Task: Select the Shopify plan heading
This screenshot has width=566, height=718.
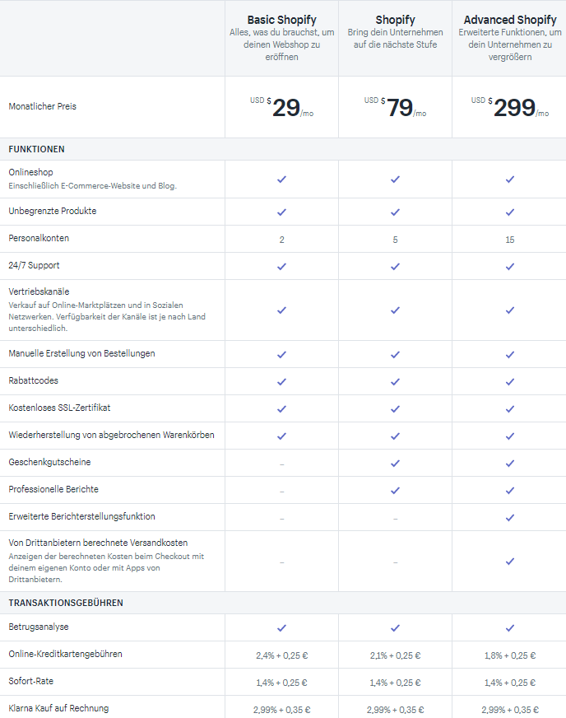Action: tap(396, 20)
